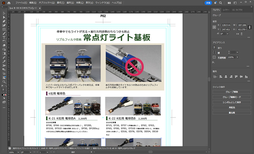The width and height of the screenshot is (254, 154).
Task: Select the Gradient tool
Action: pos(4,53)
